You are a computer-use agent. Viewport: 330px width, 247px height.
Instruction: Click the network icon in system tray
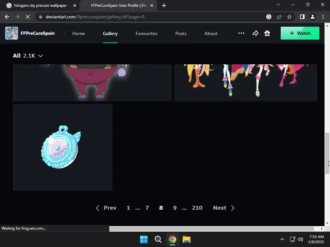tap(292, 239)
